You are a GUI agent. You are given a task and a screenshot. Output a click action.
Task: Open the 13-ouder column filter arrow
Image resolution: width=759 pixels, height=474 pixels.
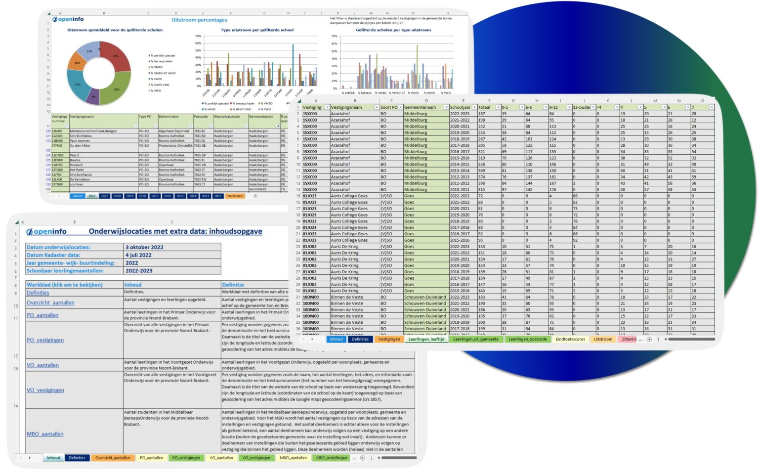coord(593,107)
